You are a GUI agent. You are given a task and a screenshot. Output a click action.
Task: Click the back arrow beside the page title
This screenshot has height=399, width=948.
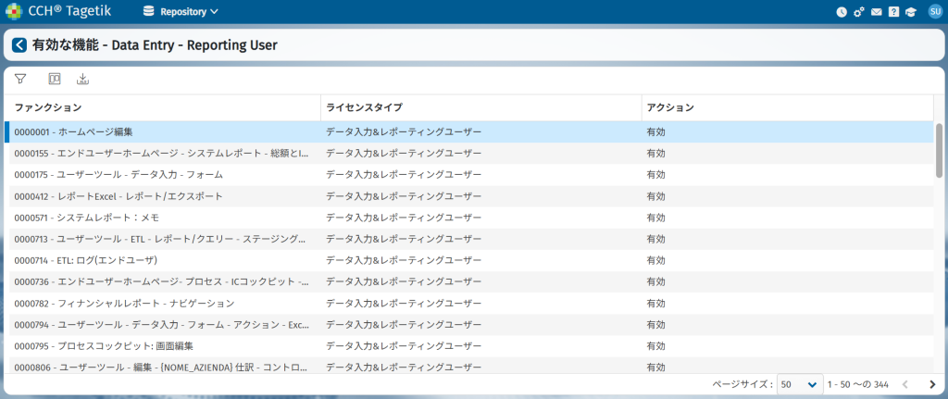19,44
